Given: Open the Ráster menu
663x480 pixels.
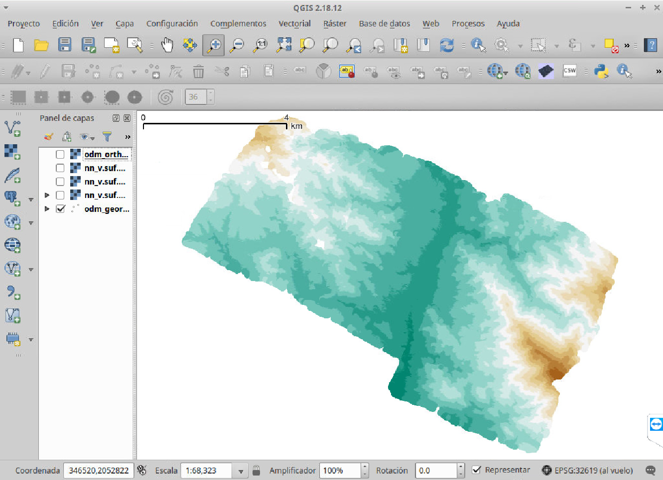Looking at the screenshot, I should (334, 23).
